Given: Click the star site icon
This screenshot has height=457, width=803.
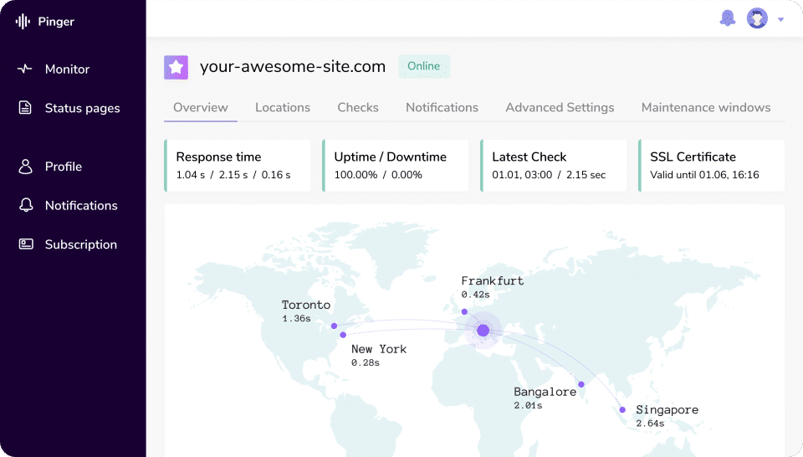Looking at the screenshot, I should (176, 67).
